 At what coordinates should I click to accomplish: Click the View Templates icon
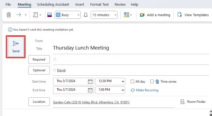(180, 15)
